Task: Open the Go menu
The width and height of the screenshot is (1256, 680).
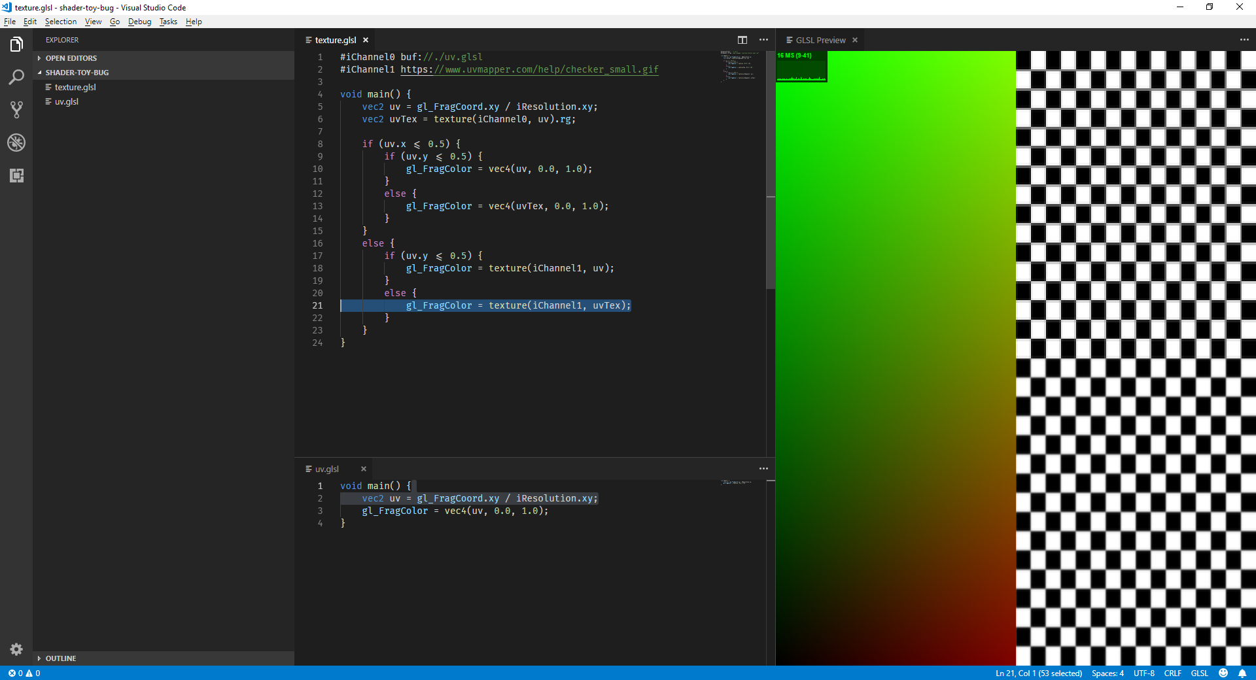Action: [x=115, y=22]
